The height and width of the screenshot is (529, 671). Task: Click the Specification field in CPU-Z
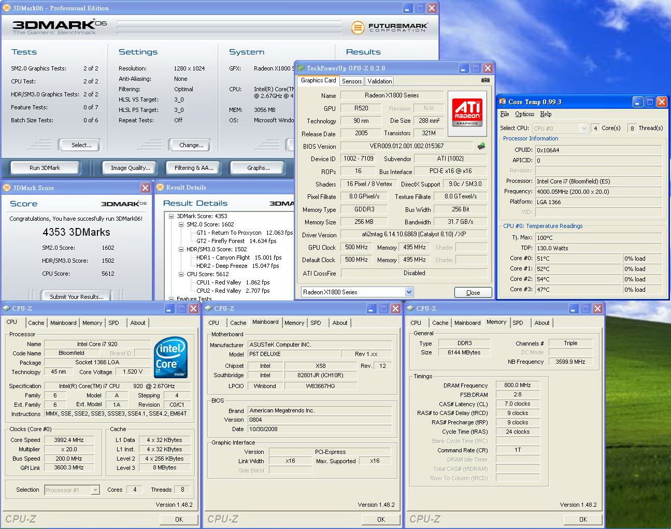click(x=118, y=386)
